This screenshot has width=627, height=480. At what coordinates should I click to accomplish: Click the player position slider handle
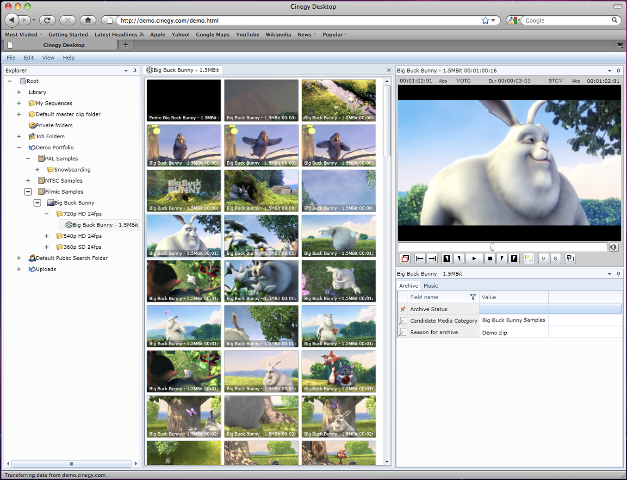point(492,247)
